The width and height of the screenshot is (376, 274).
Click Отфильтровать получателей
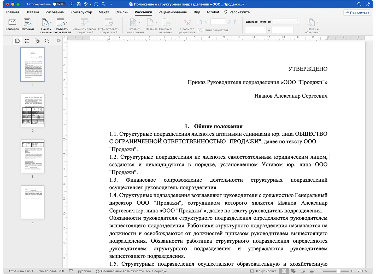109,26
